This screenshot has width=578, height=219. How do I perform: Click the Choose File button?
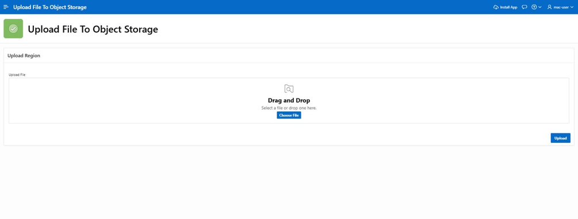[289, 115]
